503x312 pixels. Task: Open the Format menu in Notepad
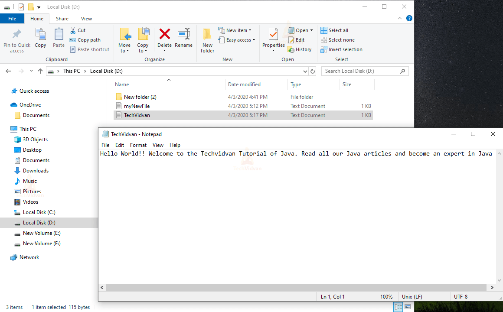(138, 145)
